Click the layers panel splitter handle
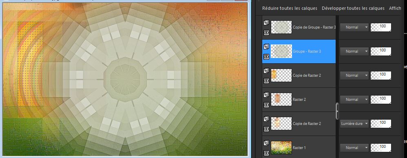This screenshot has width=407, height=158. [337, 111]
